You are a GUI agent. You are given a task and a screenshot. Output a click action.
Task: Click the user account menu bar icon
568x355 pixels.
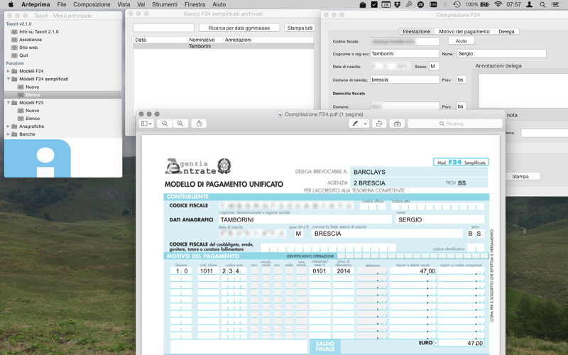529,4
